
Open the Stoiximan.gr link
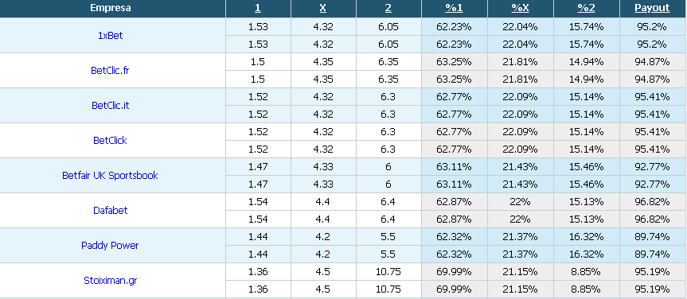click(x=110, y=281)
